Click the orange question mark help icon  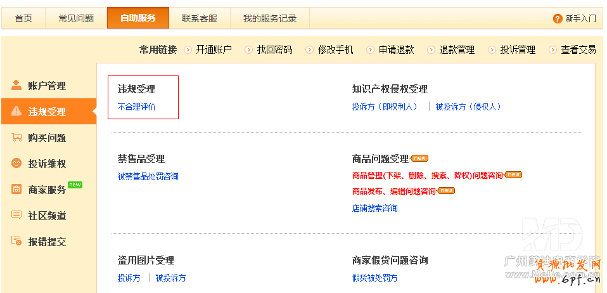[558, 18]
